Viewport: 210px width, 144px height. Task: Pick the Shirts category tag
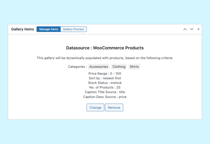[134, 67]
